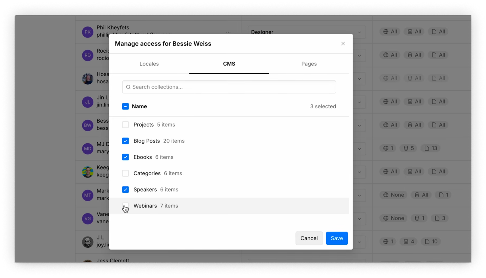Expand the role dropdown in Jin's row

[359, 102]
